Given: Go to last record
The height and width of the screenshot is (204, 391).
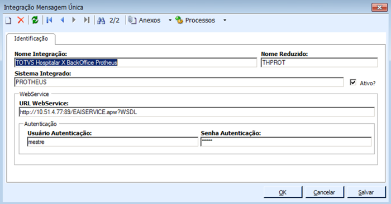Looking at the screenshot, I should 87,20.
